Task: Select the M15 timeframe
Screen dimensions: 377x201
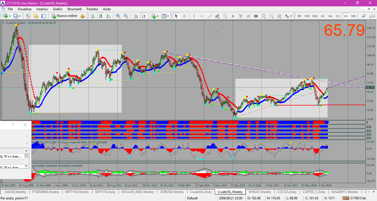Action: point(307,16)
